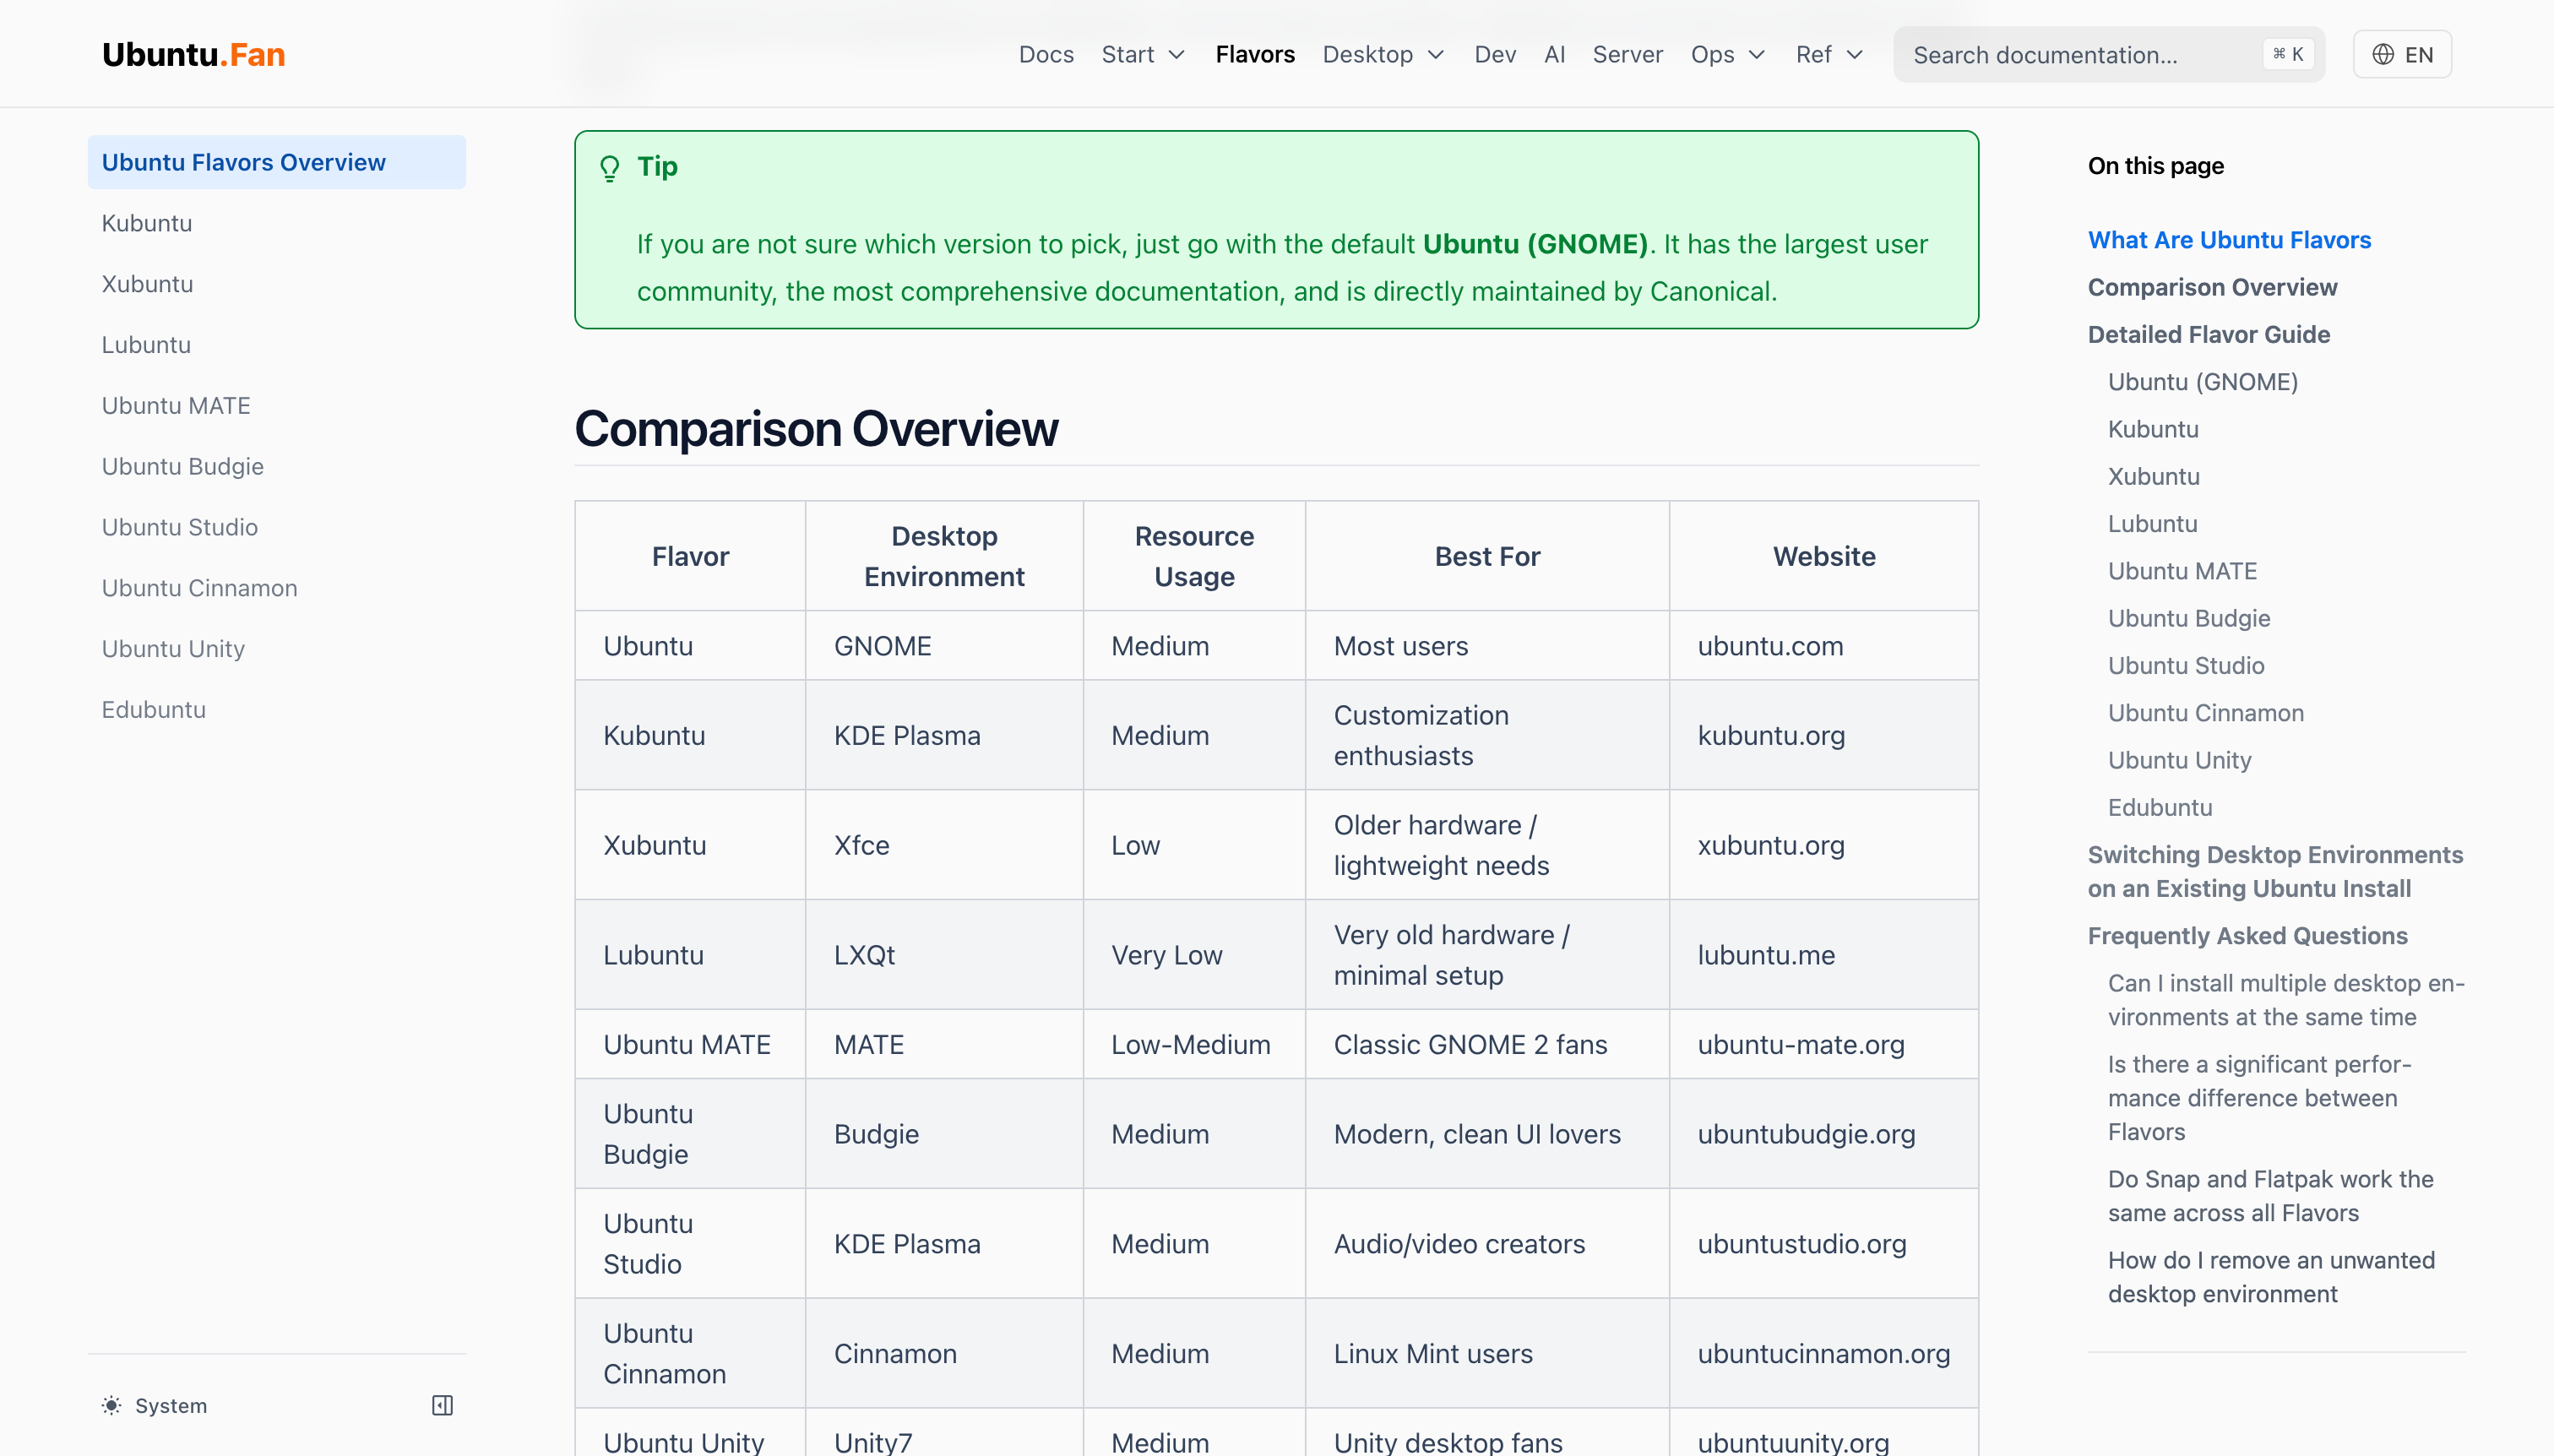Jump to Ubuntu Budgie in page outline
Viewport: 2554px width, 1456px height.
pyautogui.click(x=2189, y=618)
